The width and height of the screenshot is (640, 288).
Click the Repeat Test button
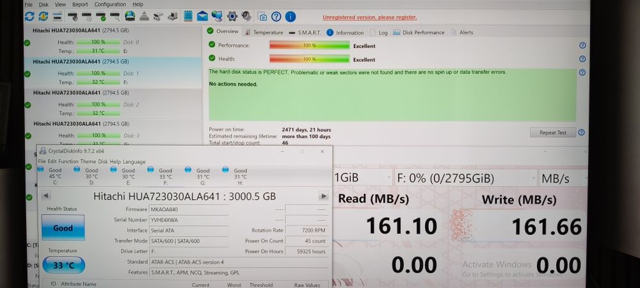click(553, 132)
